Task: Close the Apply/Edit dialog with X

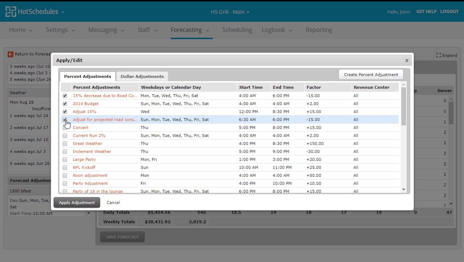Action: tap(407, 61)
